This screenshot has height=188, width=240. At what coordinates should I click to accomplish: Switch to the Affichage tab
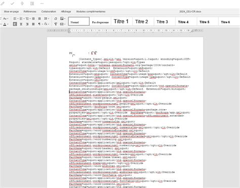pos(66,12)
